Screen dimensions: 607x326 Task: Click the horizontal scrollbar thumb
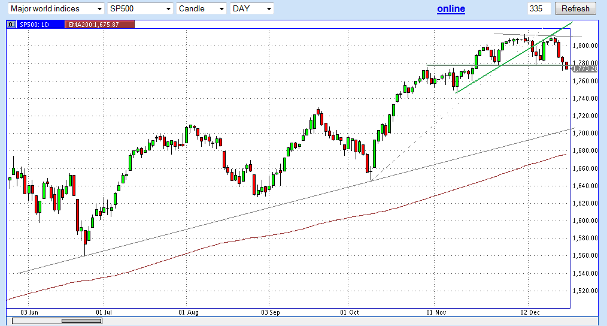point(81,321)
